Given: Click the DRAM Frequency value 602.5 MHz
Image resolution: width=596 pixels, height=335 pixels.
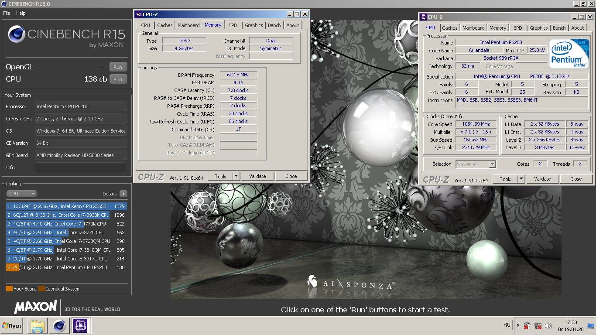Looking at the screenshot, I should pyautogui.click(x=238, y=75).
